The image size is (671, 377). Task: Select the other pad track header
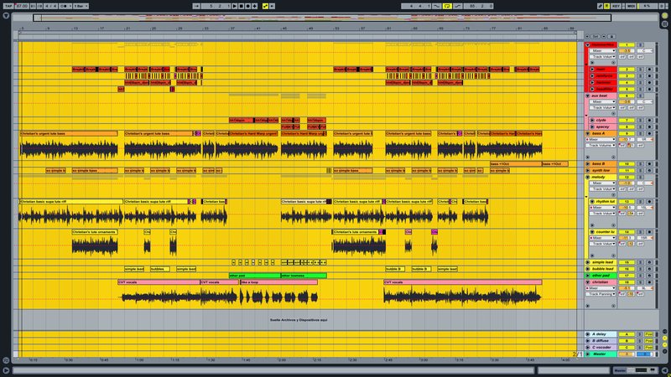point(602,276)
